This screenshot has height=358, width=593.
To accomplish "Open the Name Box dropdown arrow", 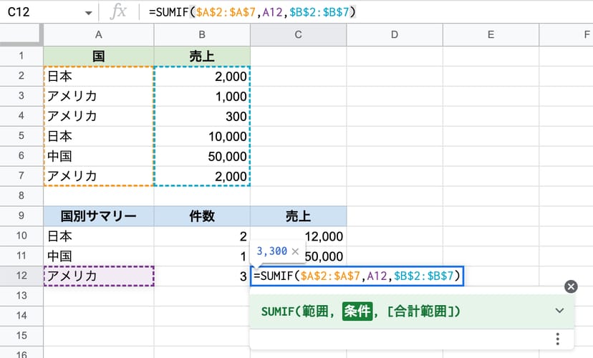I will point(88,12).
